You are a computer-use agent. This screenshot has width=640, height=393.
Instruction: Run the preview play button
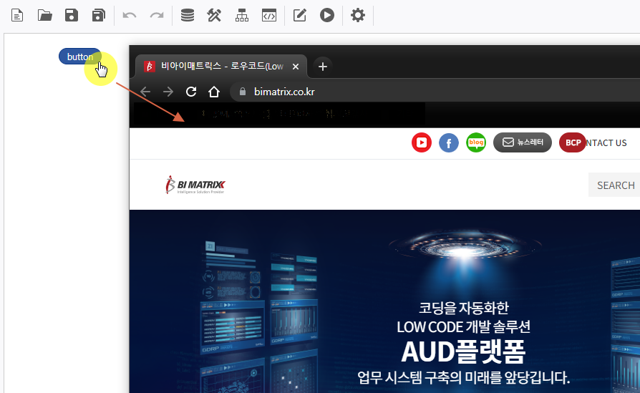click(x=327, y=16)
